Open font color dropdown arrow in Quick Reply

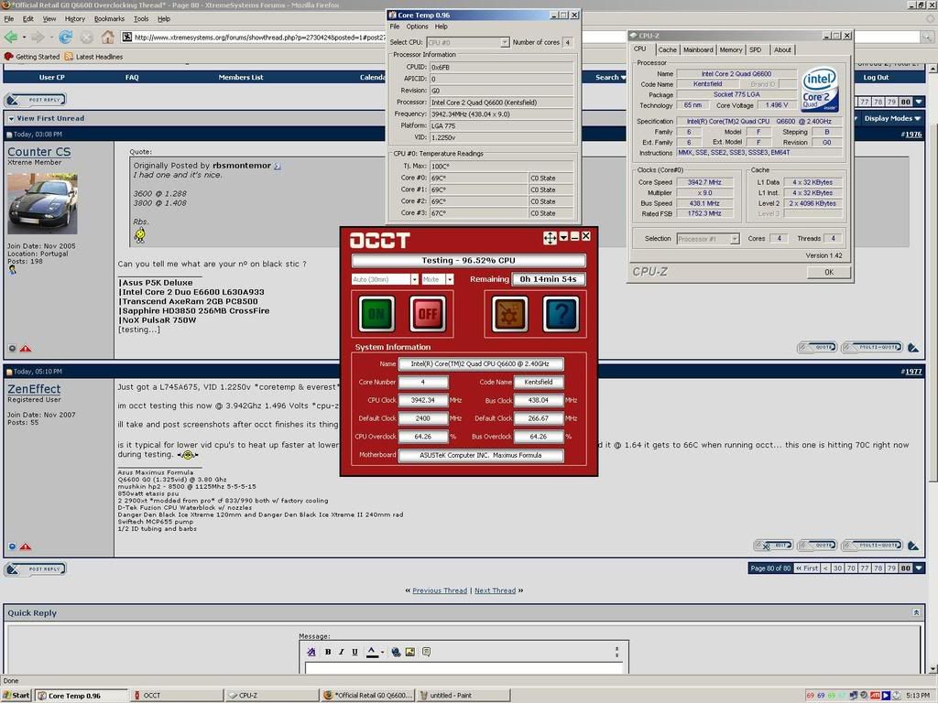point(382,652)
